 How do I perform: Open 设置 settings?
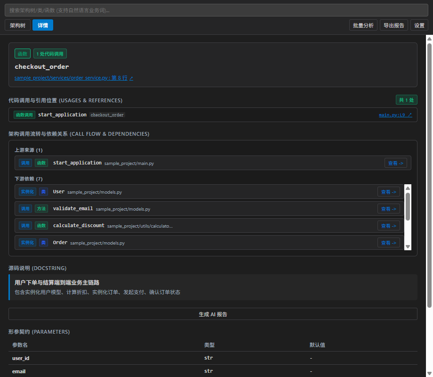[419, 25]
